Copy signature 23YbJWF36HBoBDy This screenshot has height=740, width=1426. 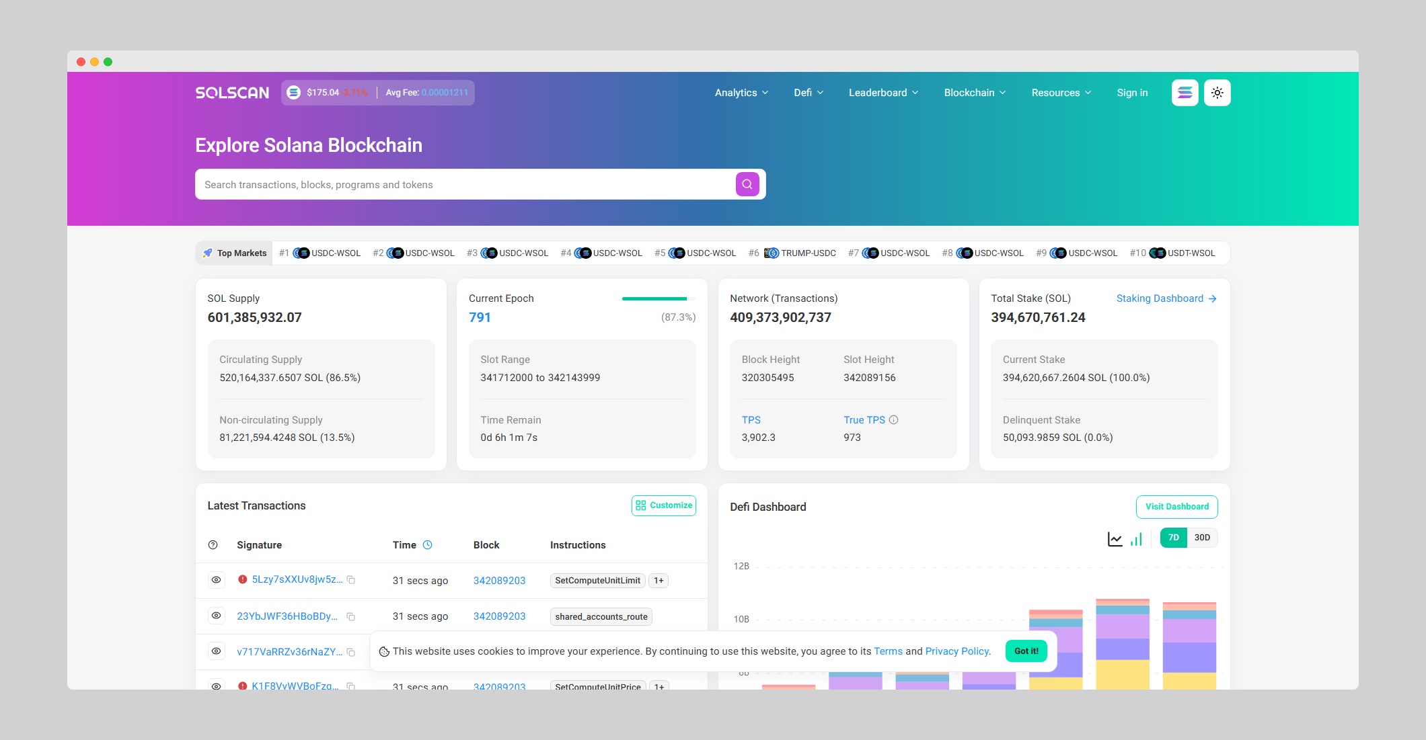pyautogui.click(x=351, y=616)
